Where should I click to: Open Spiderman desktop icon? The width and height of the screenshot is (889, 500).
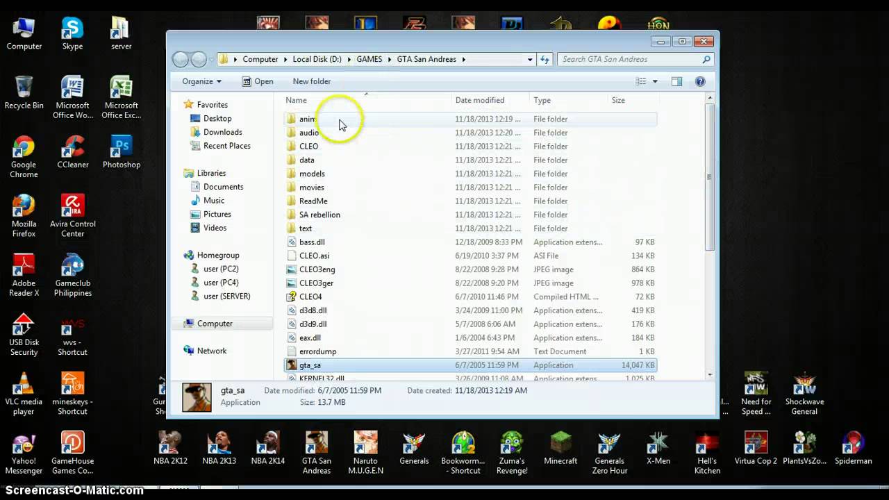coord(853,448)
